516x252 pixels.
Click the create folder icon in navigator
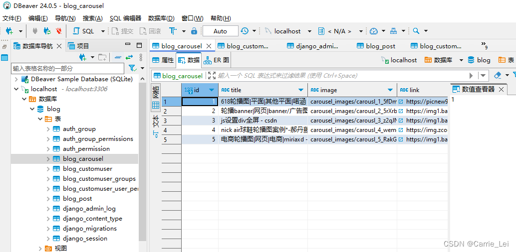[x=102, y=57]
